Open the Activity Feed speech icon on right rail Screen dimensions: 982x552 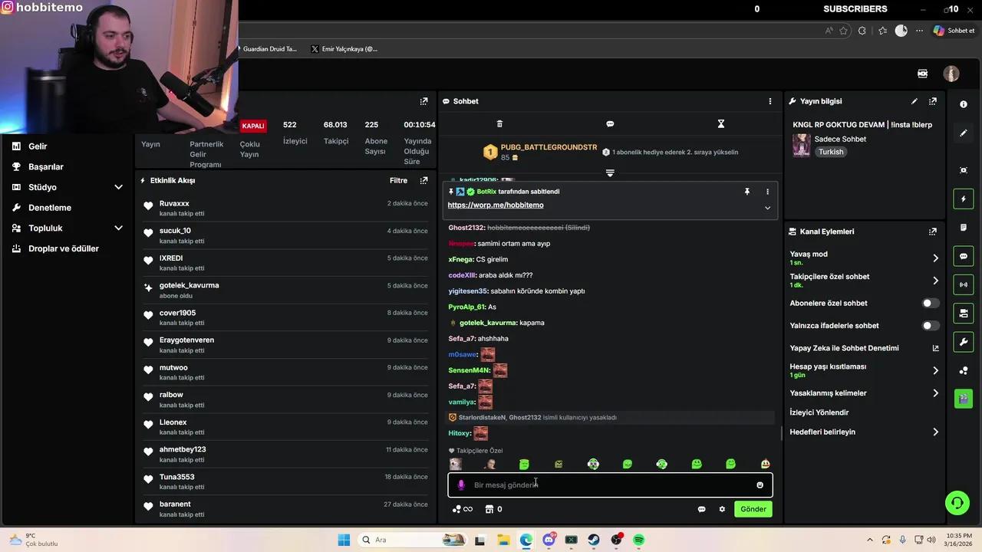tap(964, 256)
